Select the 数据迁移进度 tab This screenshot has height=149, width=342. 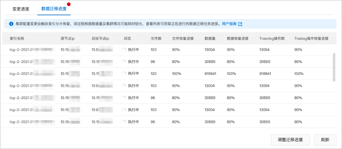(54, 9)
